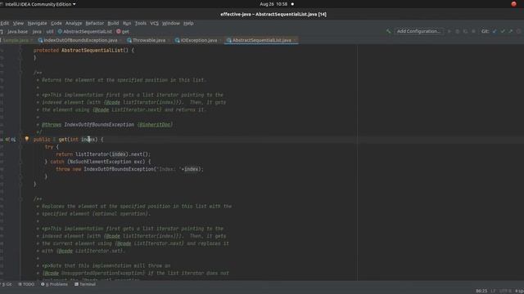Open the Code menu
524x294 pixels.
click(56, 23)
